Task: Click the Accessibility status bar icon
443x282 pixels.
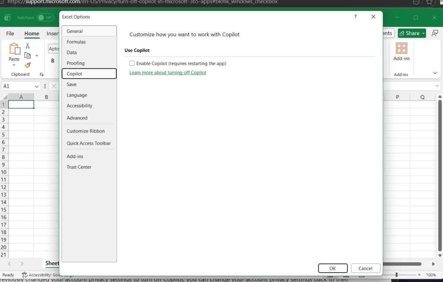Action: point(25,275)
